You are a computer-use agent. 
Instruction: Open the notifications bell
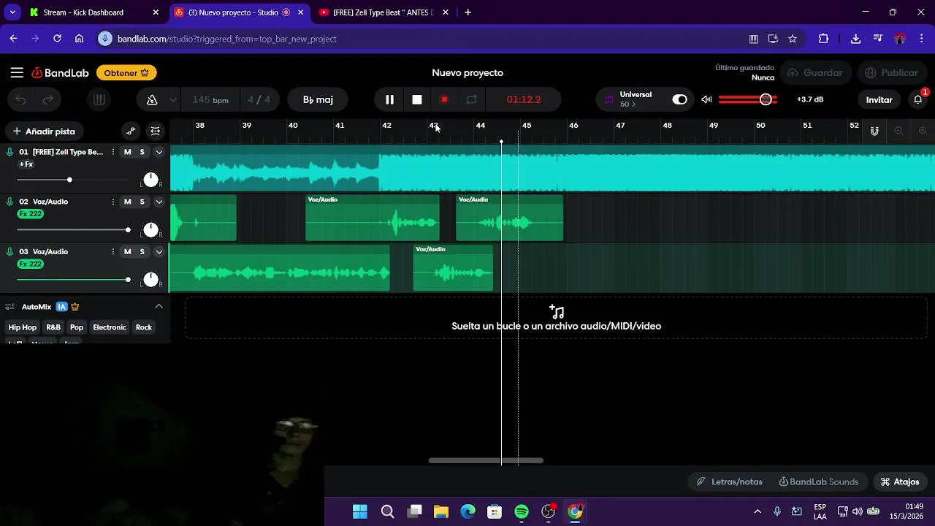coord(918,99)
